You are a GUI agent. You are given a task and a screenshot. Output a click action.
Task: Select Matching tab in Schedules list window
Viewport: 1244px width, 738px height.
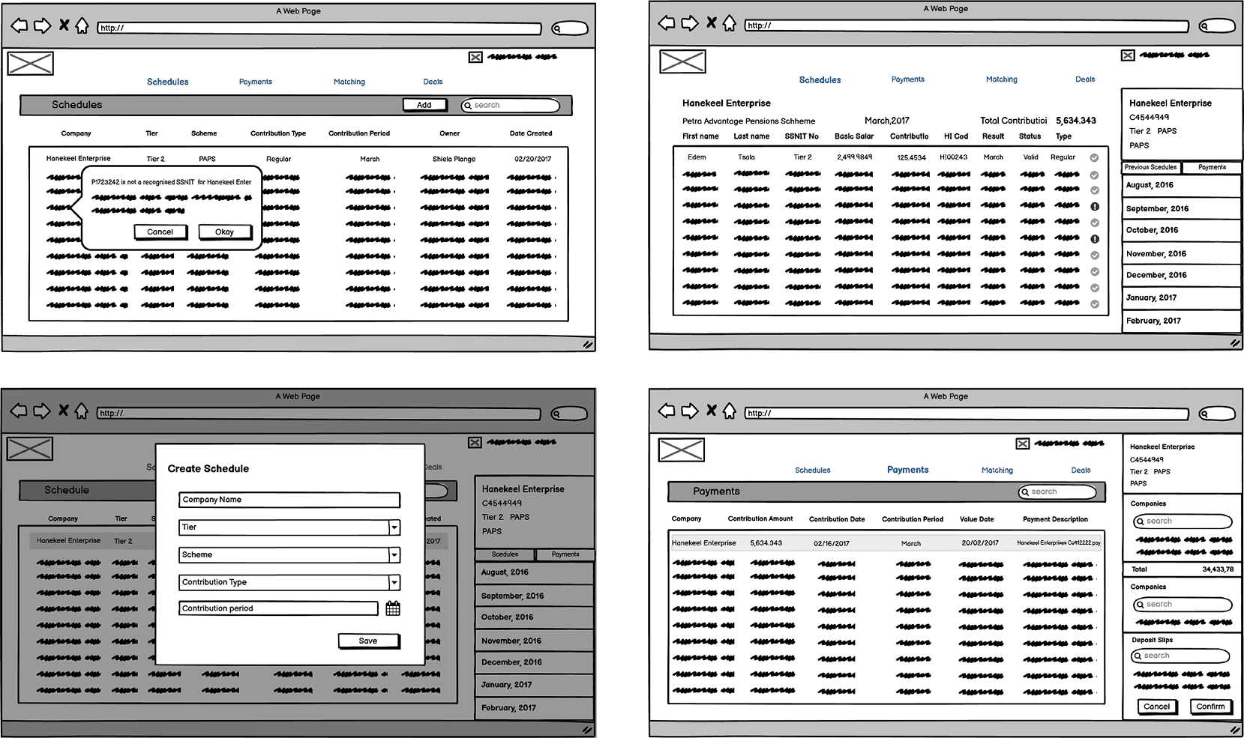click(x=349, y=82)
